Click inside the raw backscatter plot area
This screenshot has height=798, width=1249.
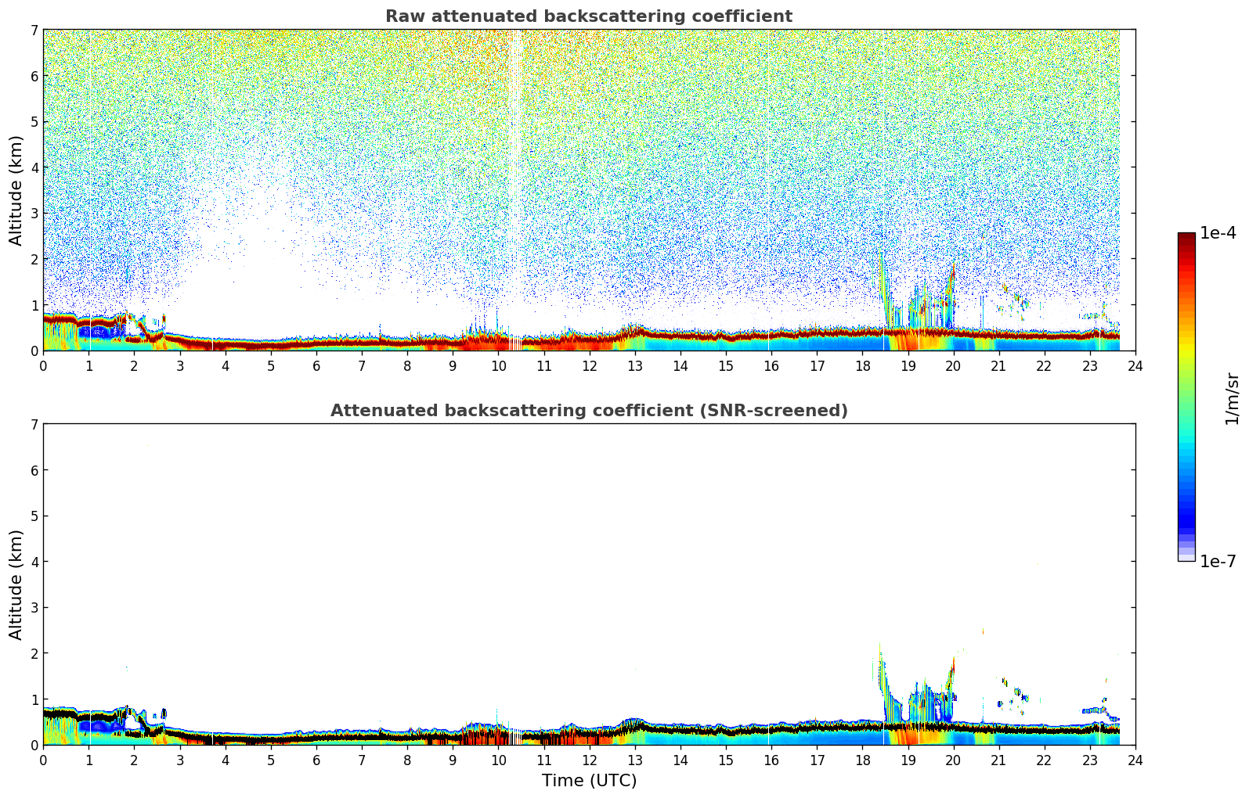589,190
